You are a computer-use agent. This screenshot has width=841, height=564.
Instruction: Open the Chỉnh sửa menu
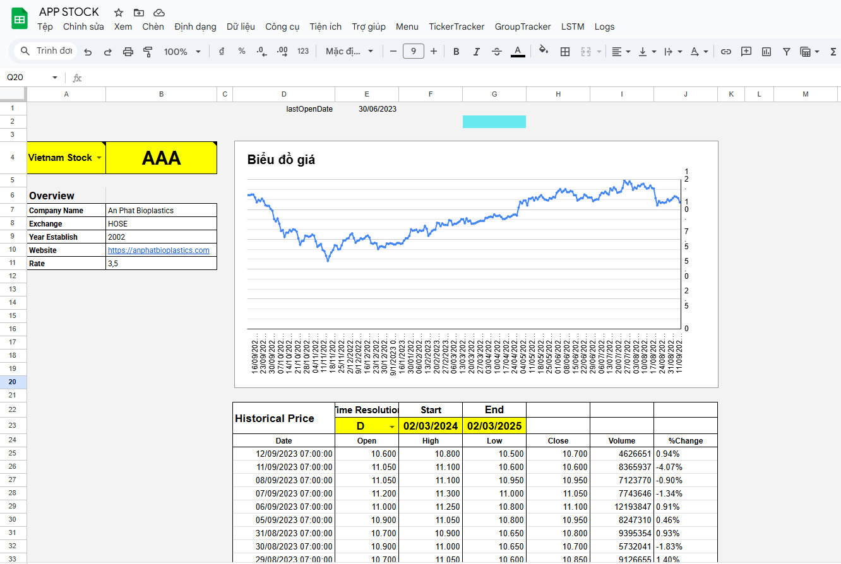pos(83,26)
